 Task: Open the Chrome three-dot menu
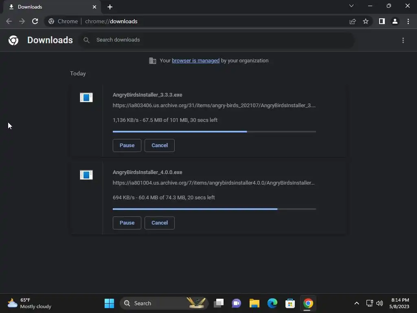tap(408, 21)
